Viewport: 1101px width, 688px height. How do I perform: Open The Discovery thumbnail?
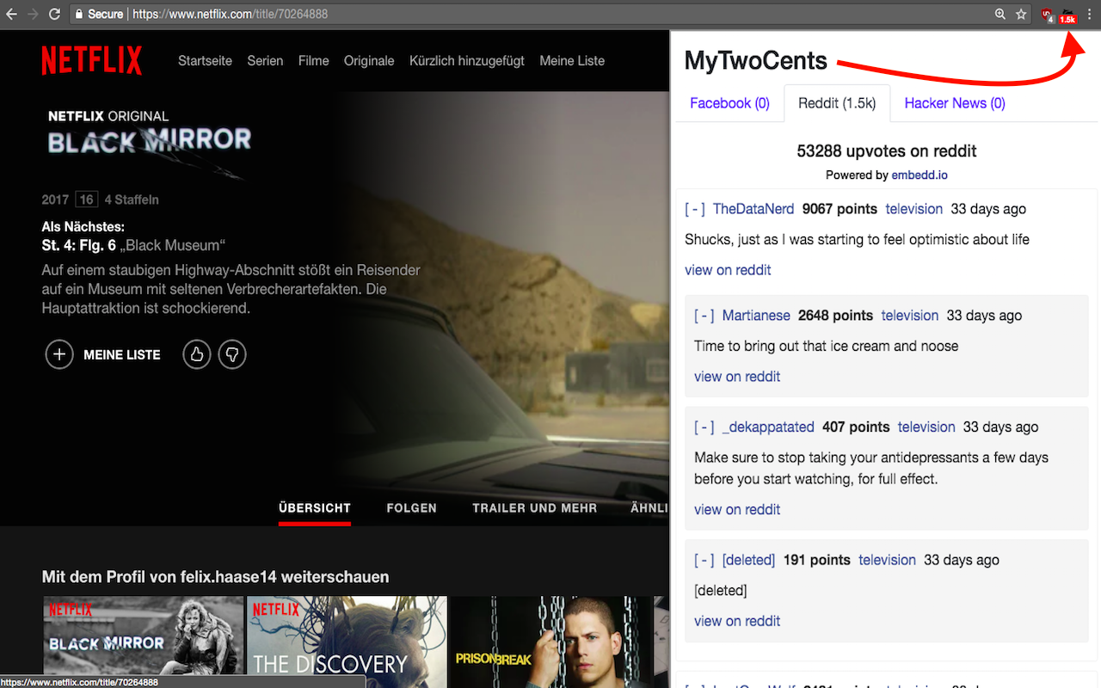tap(347, 641)
